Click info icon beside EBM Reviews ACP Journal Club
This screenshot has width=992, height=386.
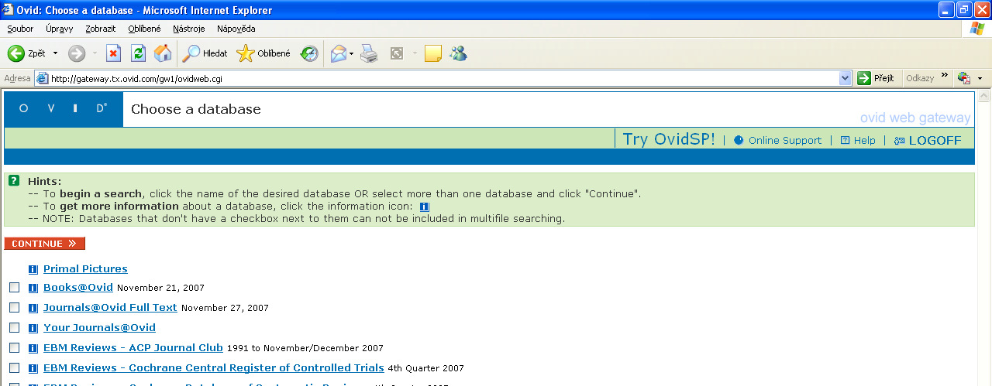tap(33, 348)
